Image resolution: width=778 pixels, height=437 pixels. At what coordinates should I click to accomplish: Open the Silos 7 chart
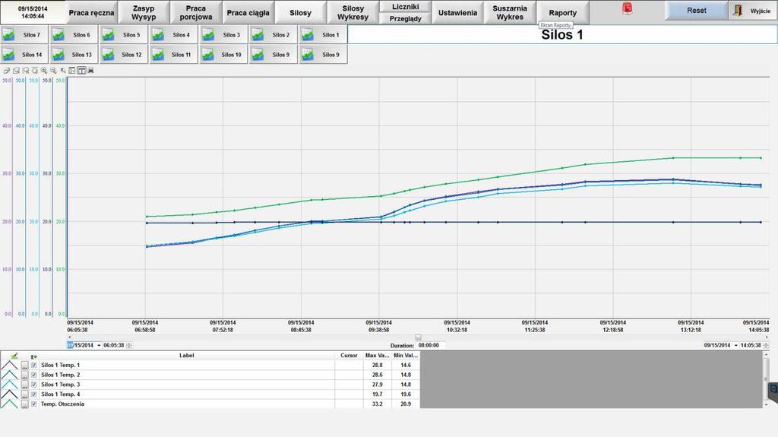click(24, 35)
